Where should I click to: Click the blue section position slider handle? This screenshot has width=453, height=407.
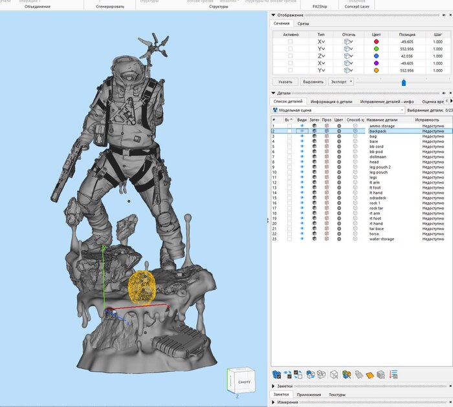[x=404, y=83]
